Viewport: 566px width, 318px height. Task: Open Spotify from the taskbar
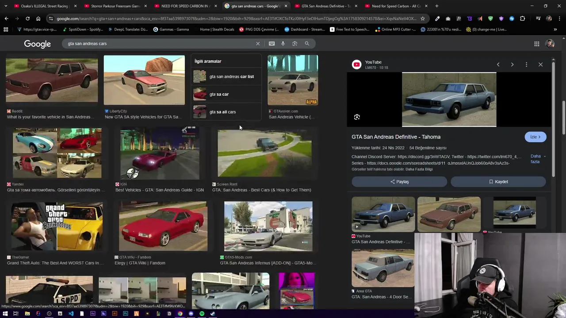(x=202, y=314)
